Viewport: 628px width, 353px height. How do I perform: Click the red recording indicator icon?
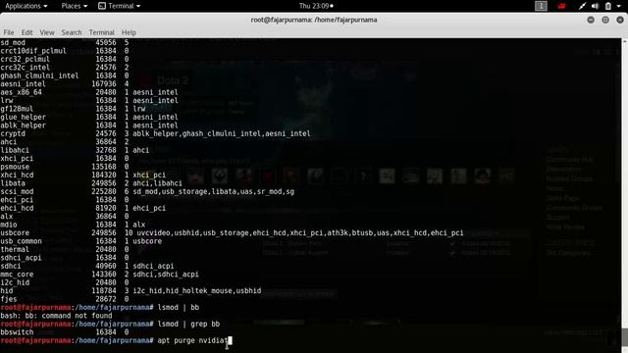(561, 6)
